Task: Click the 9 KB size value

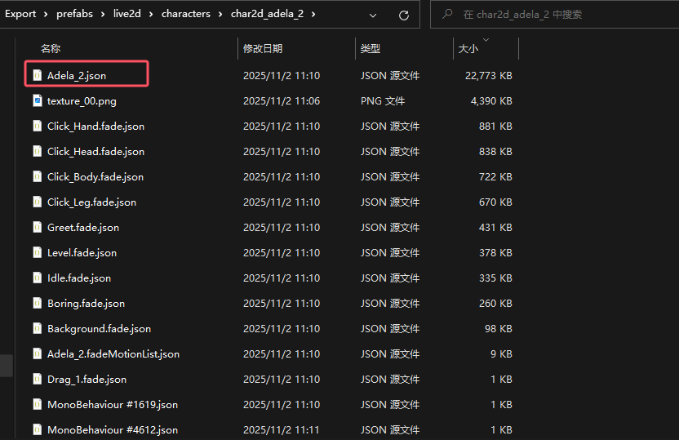Action: point(501,353)
